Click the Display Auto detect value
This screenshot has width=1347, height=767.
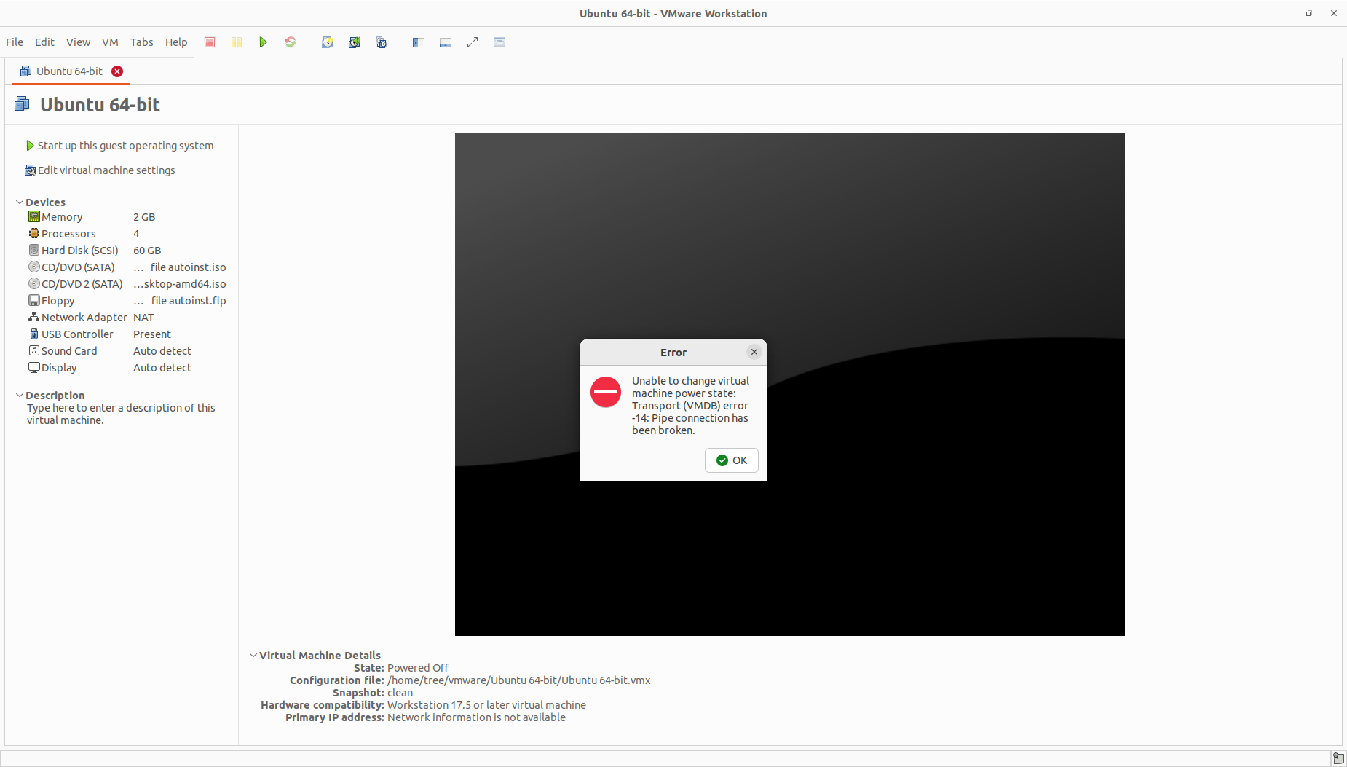pyautogui.click(x=162, y=368)
